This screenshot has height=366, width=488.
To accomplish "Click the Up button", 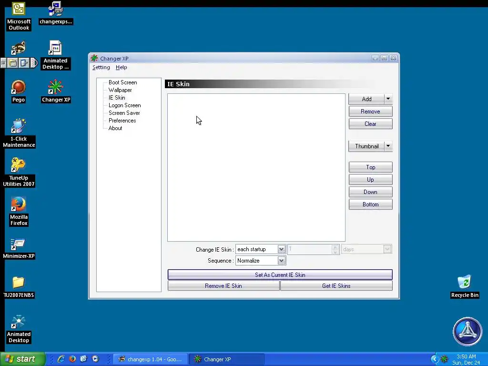I will (370, 180).
